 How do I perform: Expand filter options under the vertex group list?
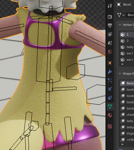123,64
